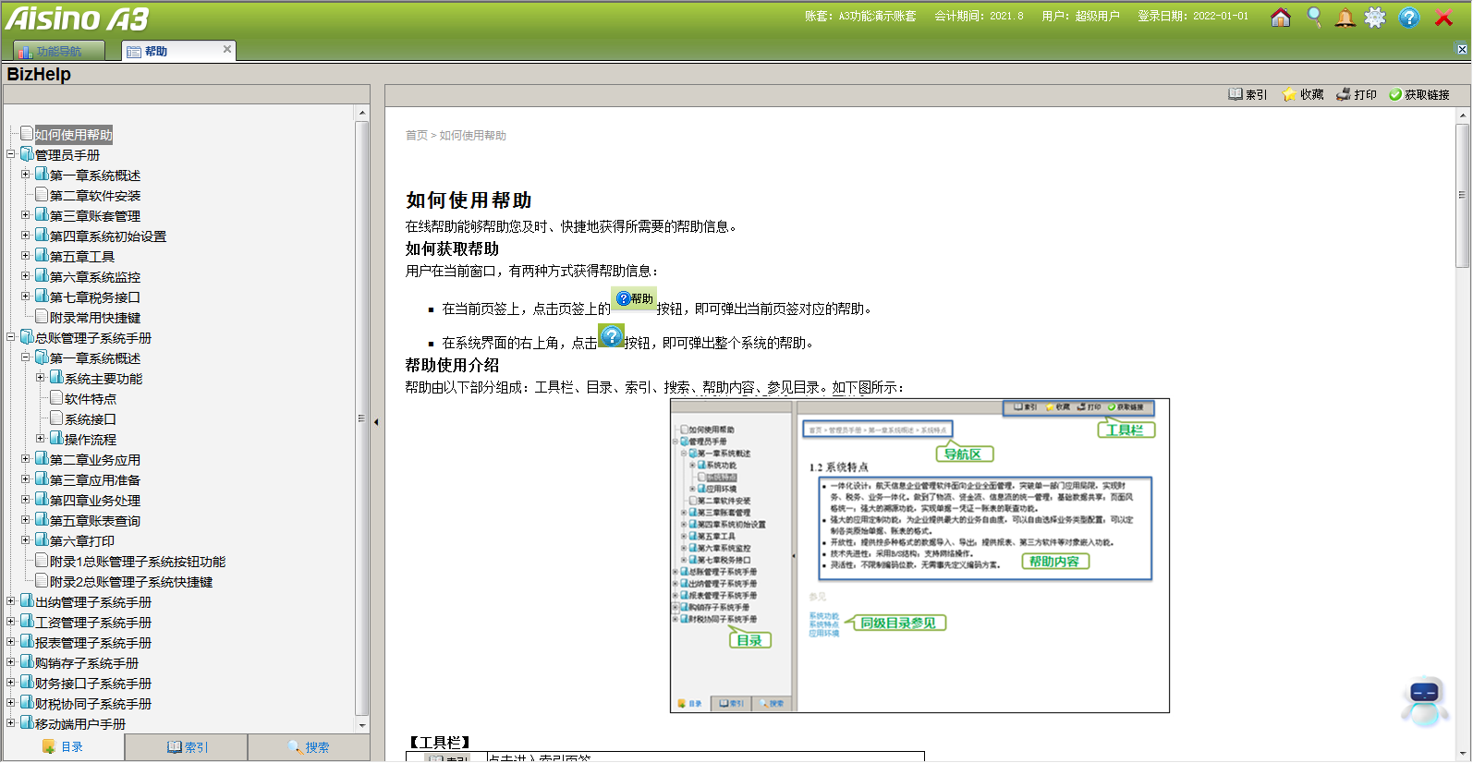
Task: Click the notification bell icon
Action: 1345,18
